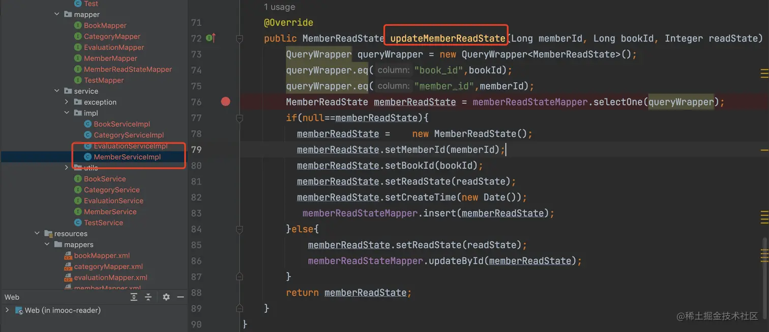The width and height of the screenshot is (769, 332).
Task: Expand the exception folder
Action: click(x=67, y=102)
